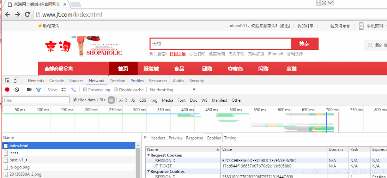
Task: Open the new tab button
Action: click(76, 4)
